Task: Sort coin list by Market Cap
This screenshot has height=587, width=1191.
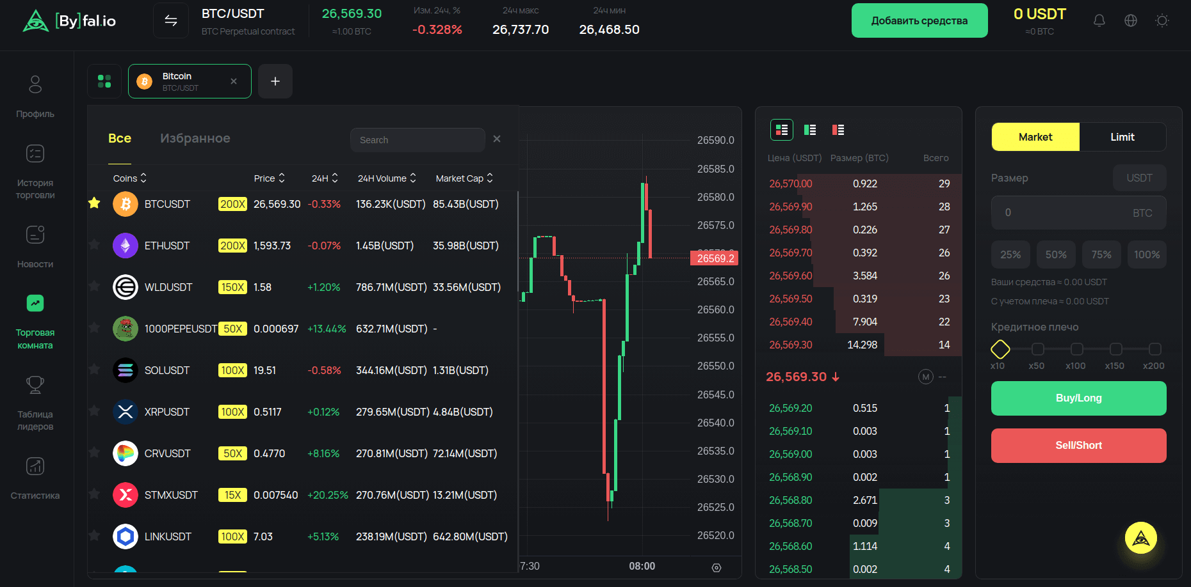Action: (x=464, y=178)
